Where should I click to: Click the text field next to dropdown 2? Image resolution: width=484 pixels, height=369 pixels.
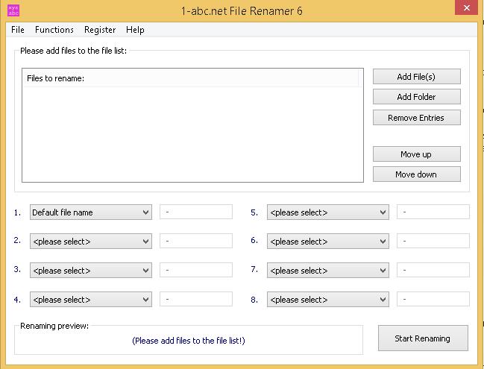[x=196, y=241]
